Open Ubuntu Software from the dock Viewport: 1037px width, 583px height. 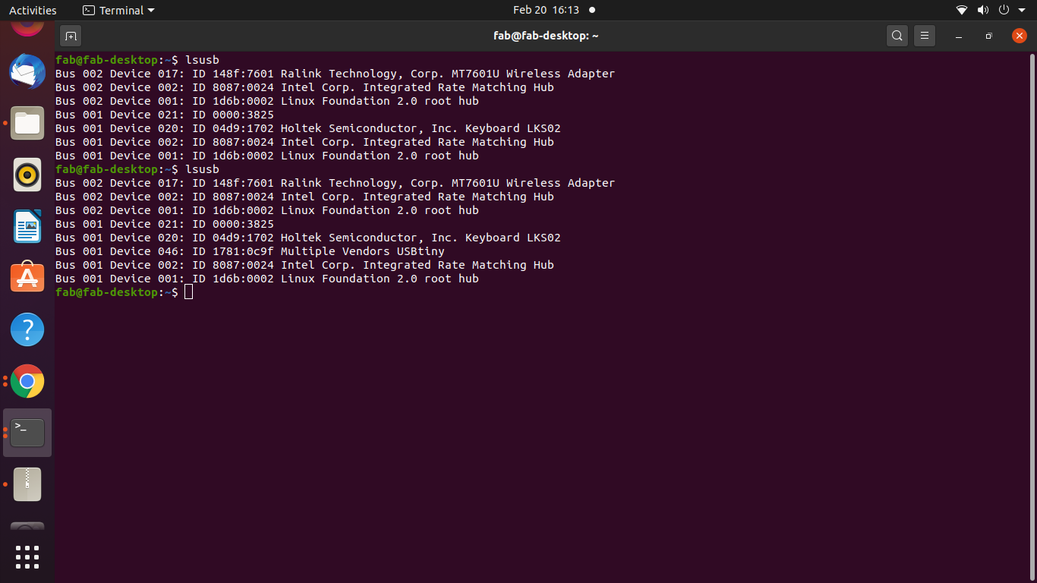tap(27, 278)
